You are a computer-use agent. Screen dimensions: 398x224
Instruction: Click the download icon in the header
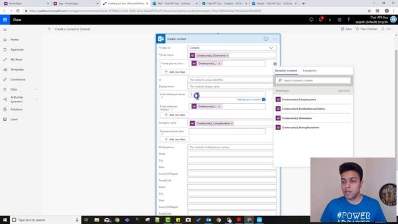coord(330,20)
